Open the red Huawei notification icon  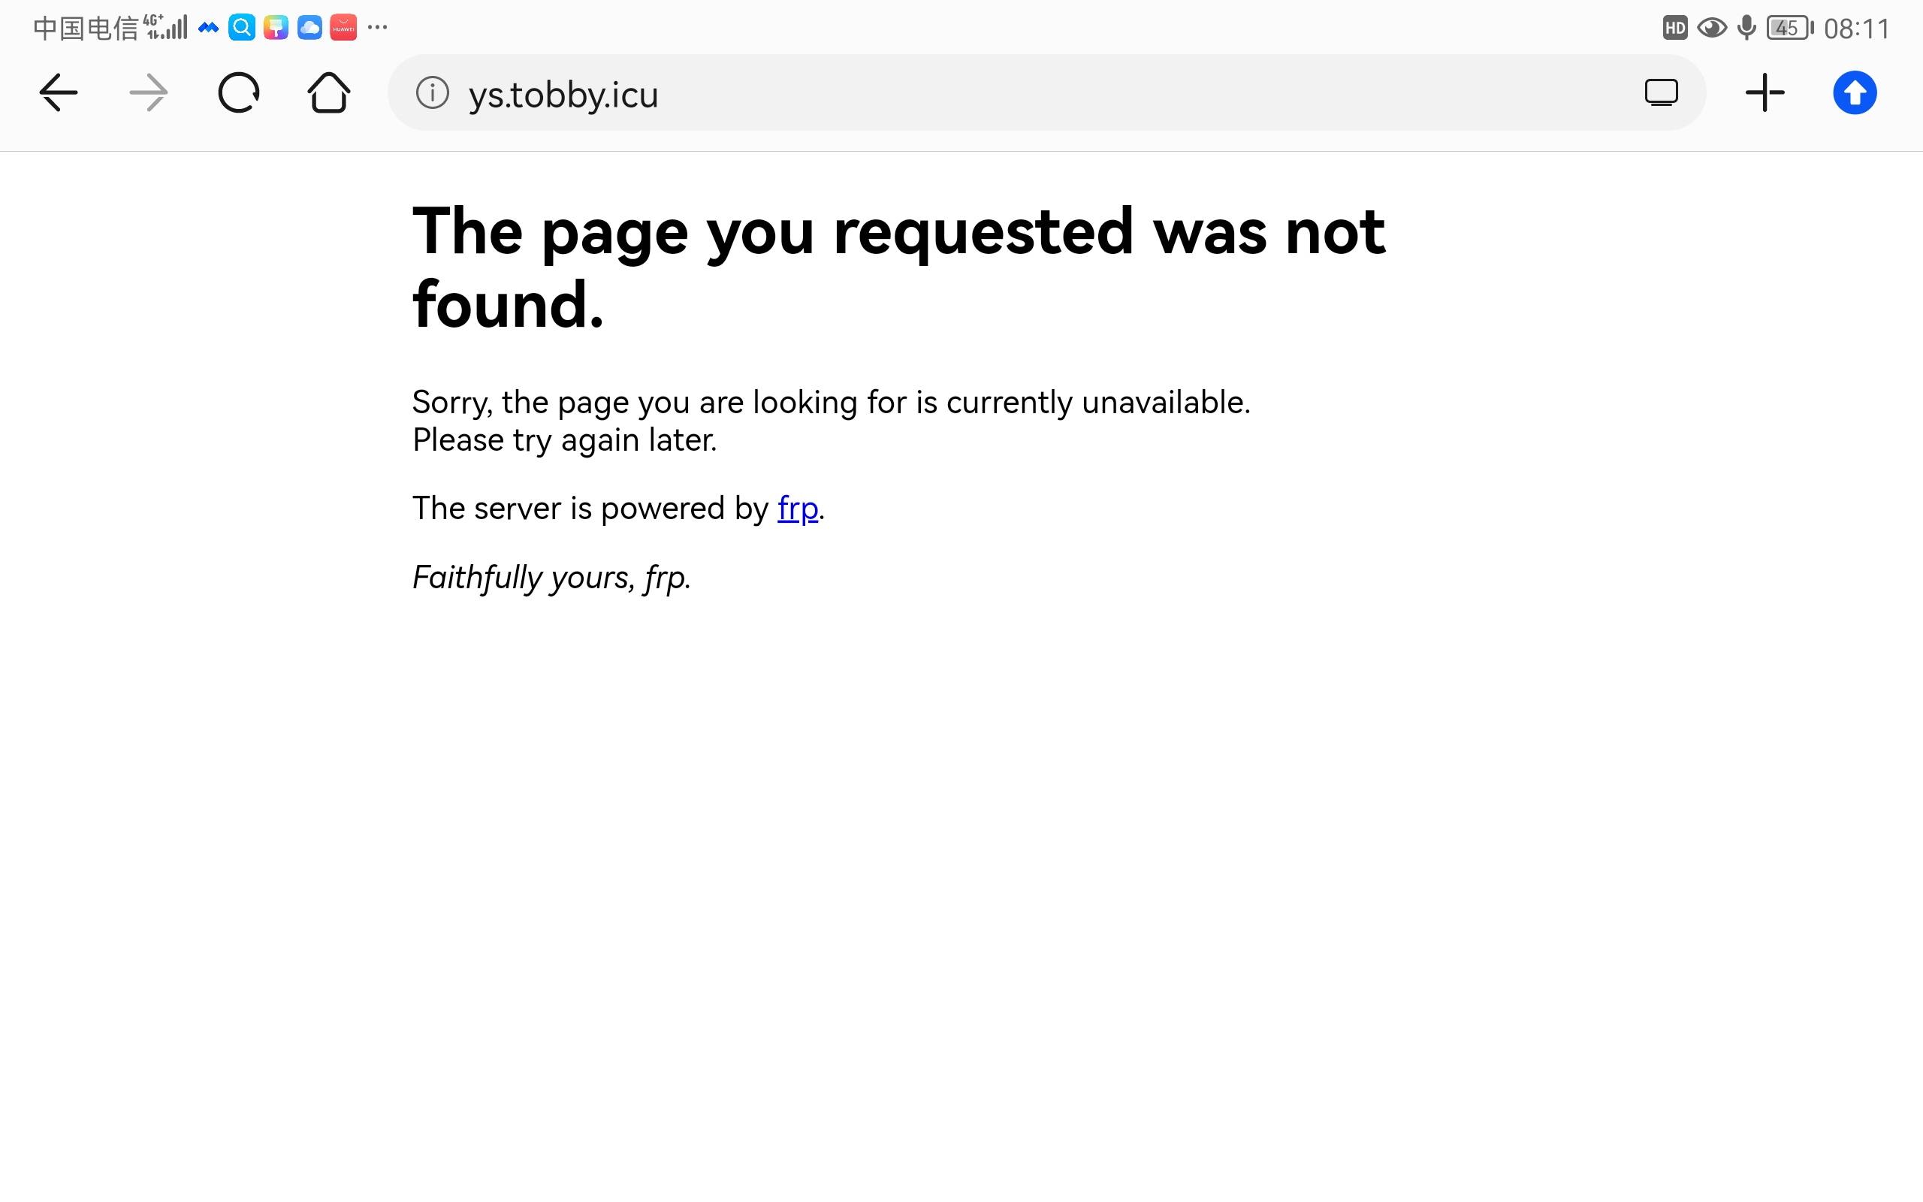[x=343, y=28]
